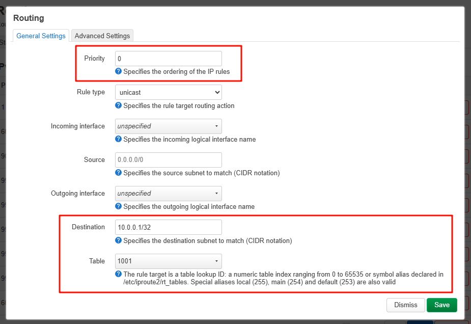The width and height of the screenshot is (471, 324).
Task: Click into the Source CIDR field
Action: point(169,160)
